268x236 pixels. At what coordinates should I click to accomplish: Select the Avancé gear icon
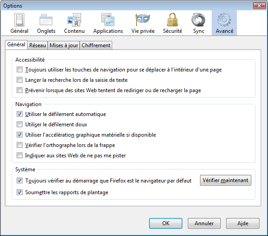[224, 23]
